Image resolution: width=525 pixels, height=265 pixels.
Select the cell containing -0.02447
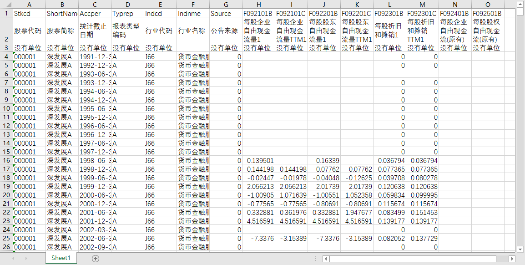click(259, 178)
